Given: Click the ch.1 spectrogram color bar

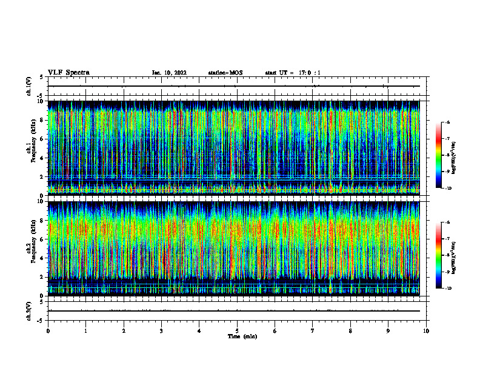Looking at the screenshot, I should [439, 155].
